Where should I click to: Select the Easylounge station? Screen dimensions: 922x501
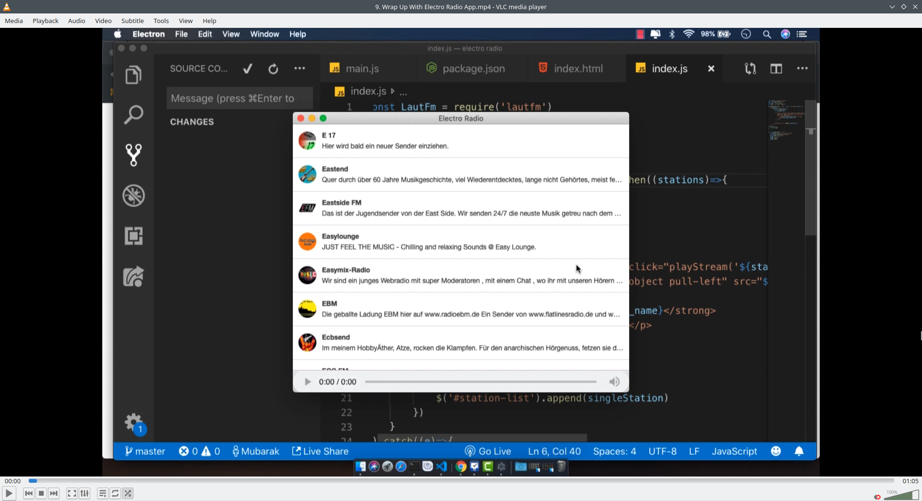tap(461, 242)
